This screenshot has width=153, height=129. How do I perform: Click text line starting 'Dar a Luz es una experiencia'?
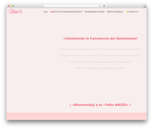(100, 49)
